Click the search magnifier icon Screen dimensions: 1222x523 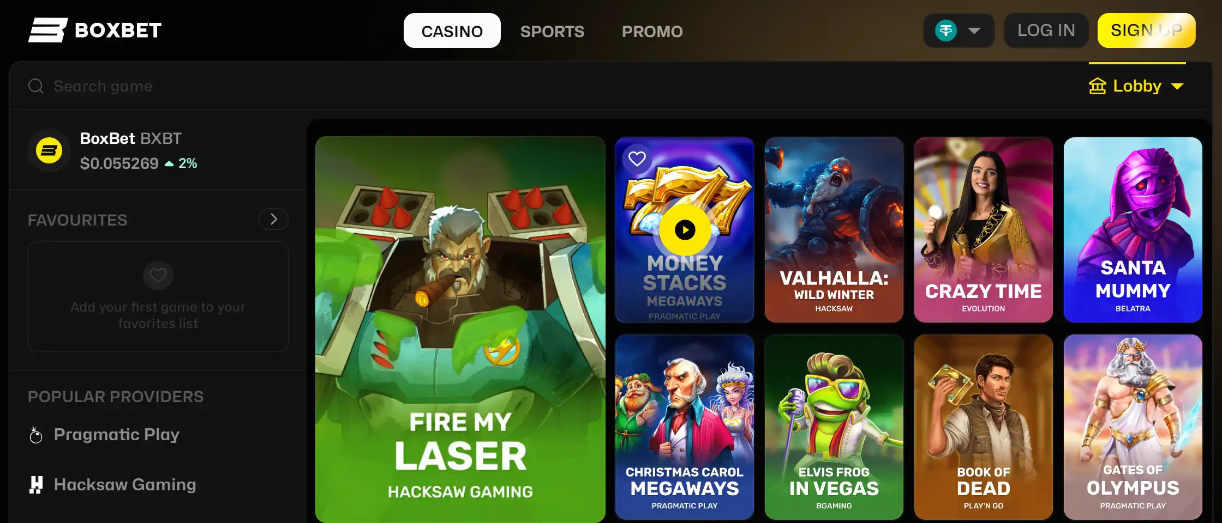(x=36, y=86)
